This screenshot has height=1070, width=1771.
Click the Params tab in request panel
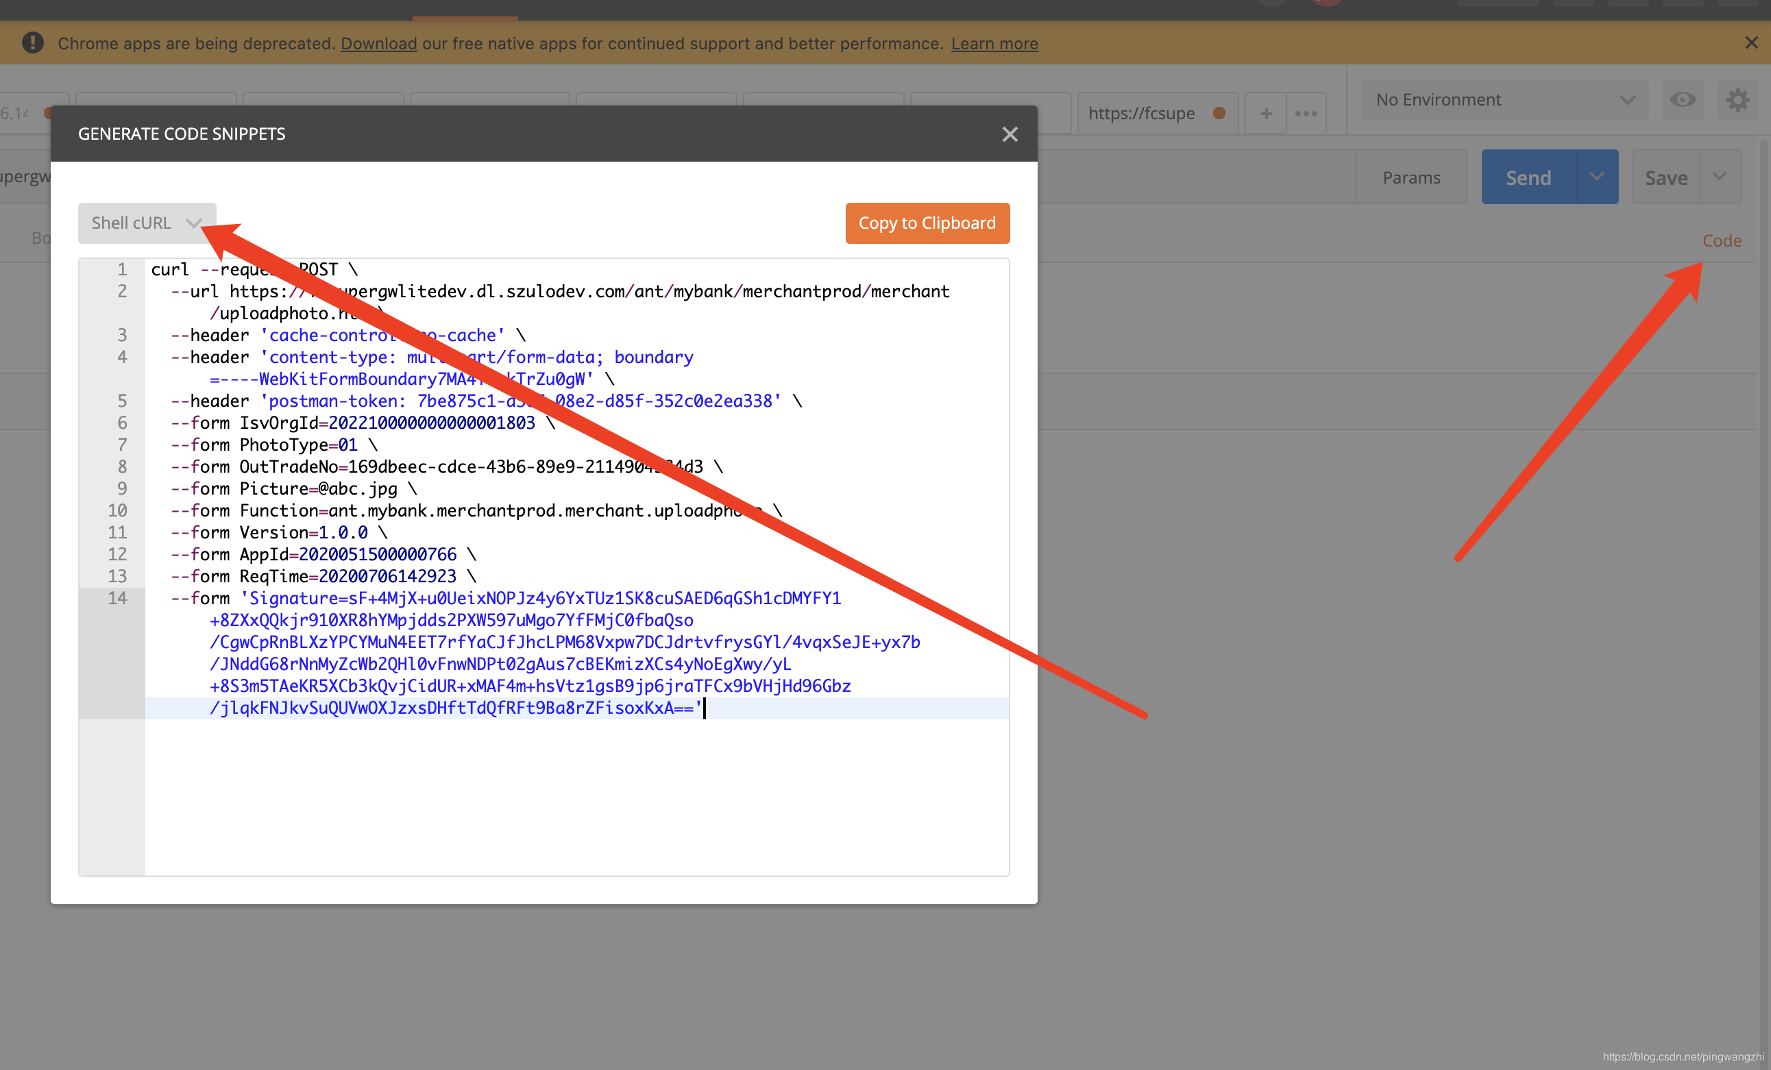click(x=1413, y=177)
